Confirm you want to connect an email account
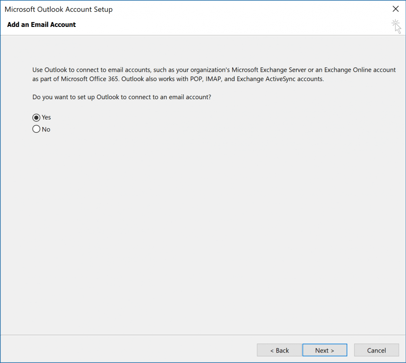This screenshot has height=363, width=406. pyautogui.click(x=36, y=117)
